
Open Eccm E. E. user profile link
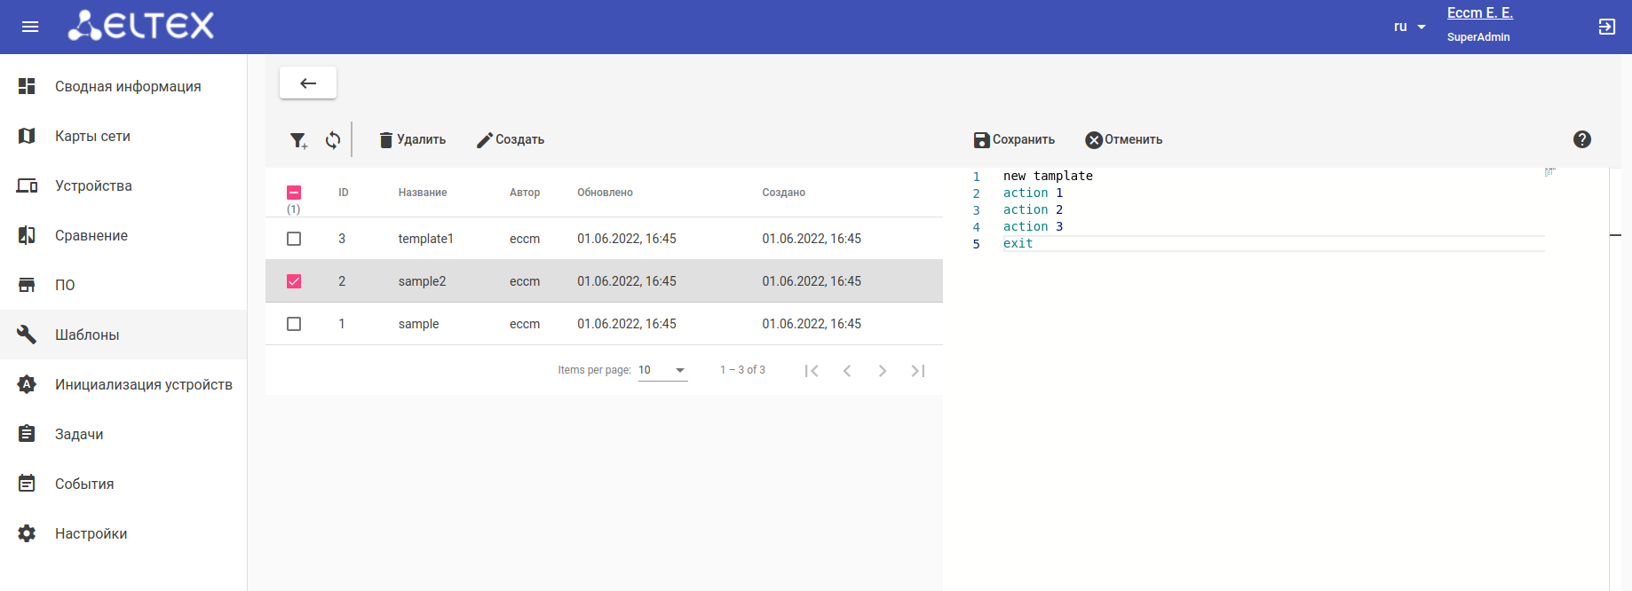click(x=1480, y=12)
